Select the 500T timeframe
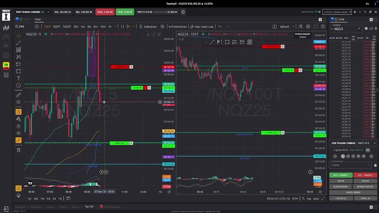Screen dimensions: 379x213 (x=57, y=27)
